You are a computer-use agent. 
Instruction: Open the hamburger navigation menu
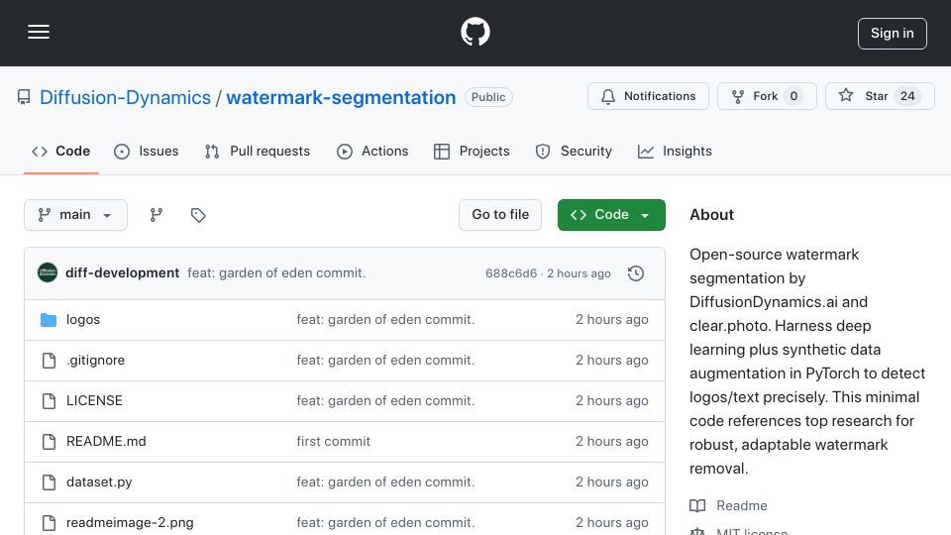pos(39,32)
